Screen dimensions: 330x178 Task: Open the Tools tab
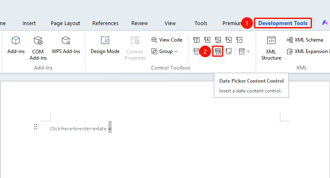201,23
